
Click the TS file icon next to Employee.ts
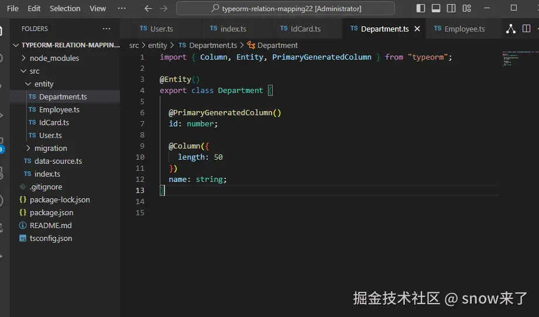click(32, 109)
